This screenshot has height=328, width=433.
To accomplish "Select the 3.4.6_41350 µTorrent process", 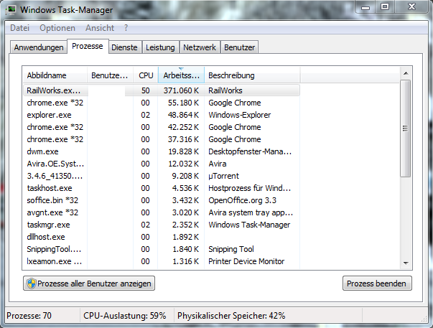I will pyautogui.click(x=162, y=176).
